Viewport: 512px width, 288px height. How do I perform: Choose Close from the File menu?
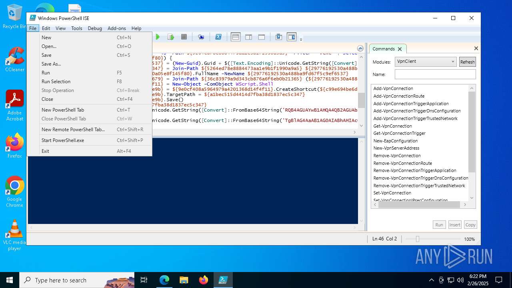(x=90, y=99)
